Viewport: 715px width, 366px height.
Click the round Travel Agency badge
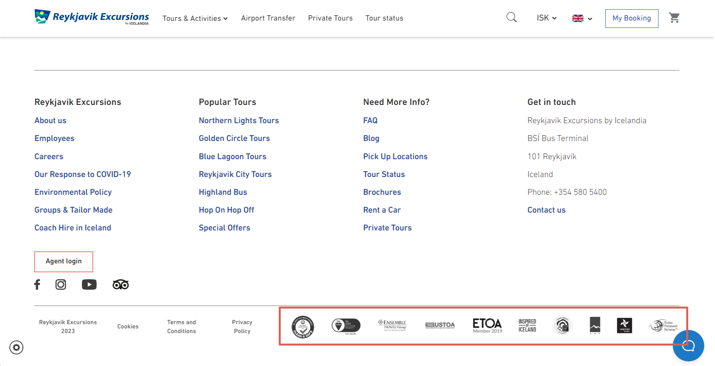pos(562,325)
